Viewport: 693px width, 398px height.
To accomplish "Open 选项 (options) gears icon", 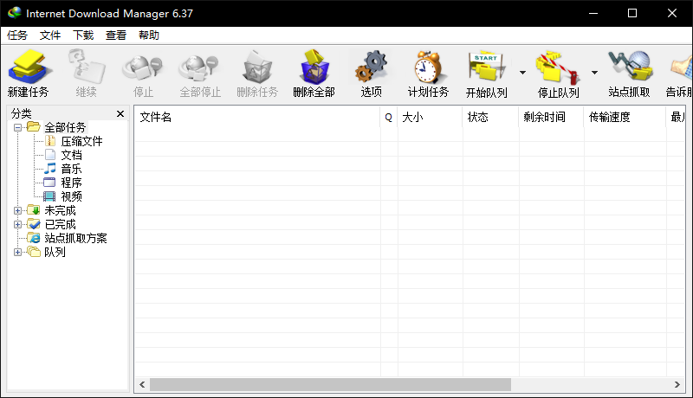I will [x=372, y=67].
